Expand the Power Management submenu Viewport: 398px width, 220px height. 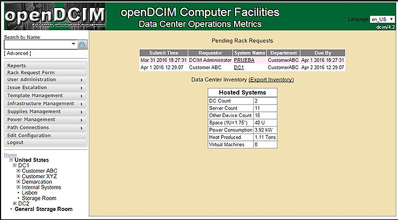tap(46, 120)
